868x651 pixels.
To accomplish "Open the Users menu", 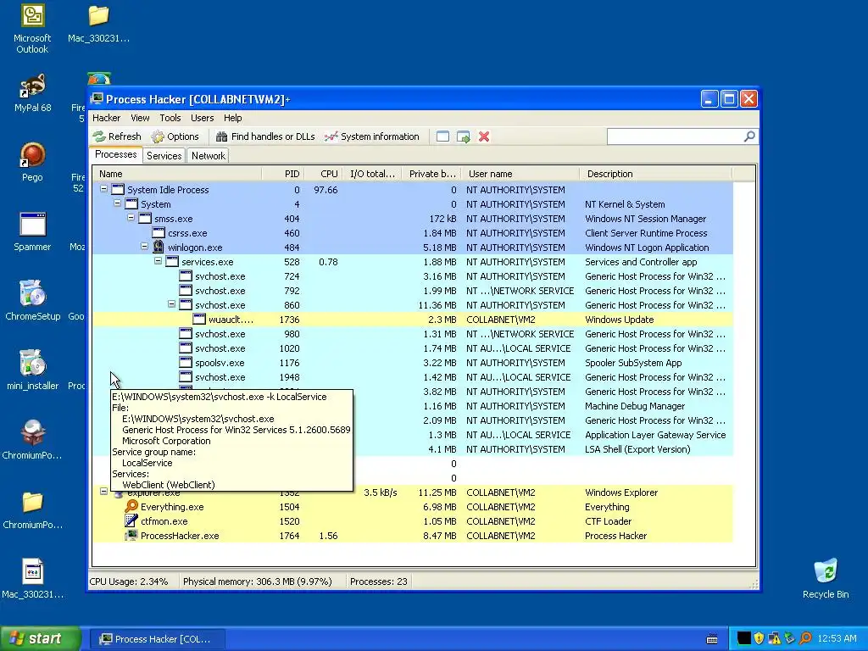I will (x=202, y=118).
